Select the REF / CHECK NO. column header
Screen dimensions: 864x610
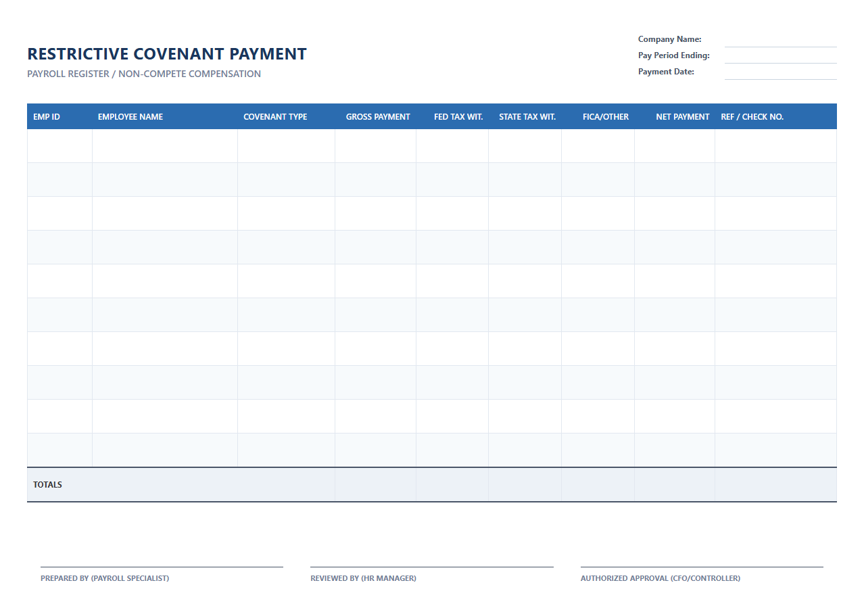pyautogui.click(x=775, y=116)
